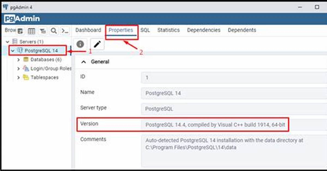Select Login/Group Roles tree item

51,68
